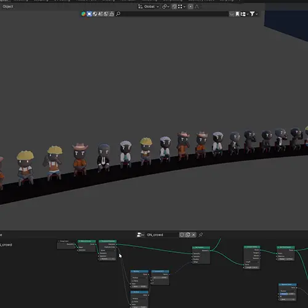The height and width of the screenshot is (308, 308).
Task: Open the Object menu in viewport header
Action: point(8,7)
